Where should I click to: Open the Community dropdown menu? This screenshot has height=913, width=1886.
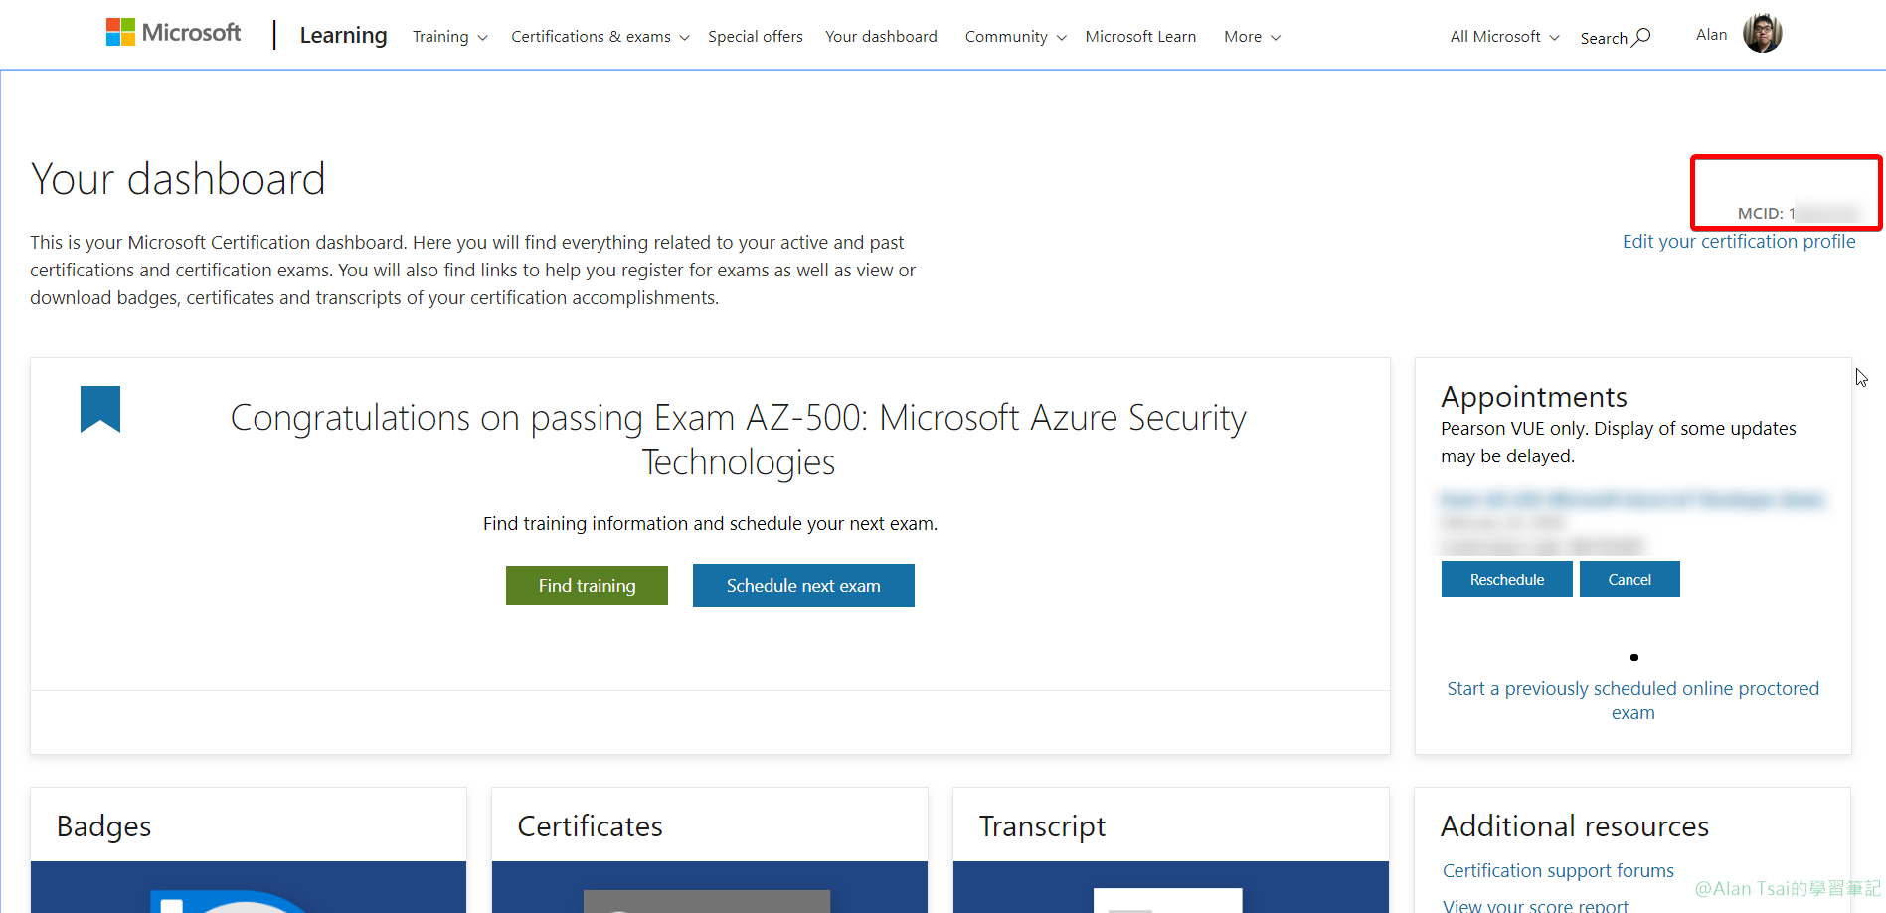point(1015,37)
